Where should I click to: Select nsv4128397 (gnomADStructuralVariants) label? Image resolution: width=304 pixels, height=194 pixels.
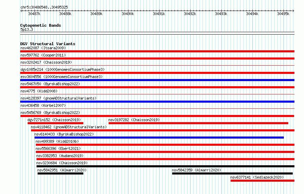tap(58, 98)
